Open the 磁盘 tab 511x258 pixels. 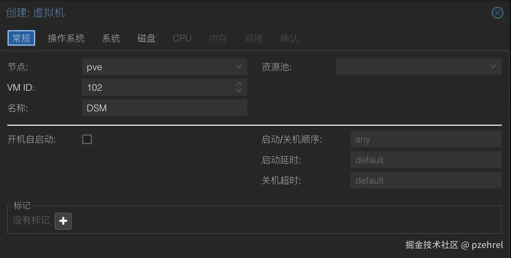click(146, 38)
